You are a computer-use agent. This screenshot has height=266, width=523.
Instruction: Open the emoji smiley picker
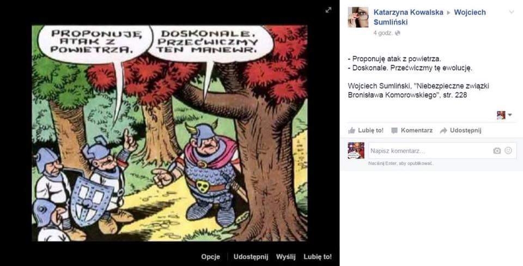point(508,150)
